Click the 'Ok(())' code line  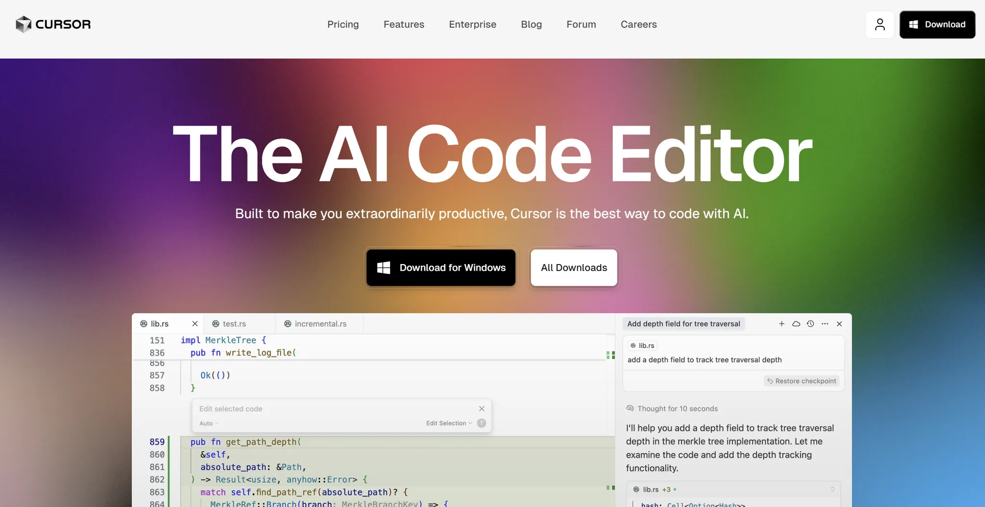pyautogui.click(x=215, y=375)
